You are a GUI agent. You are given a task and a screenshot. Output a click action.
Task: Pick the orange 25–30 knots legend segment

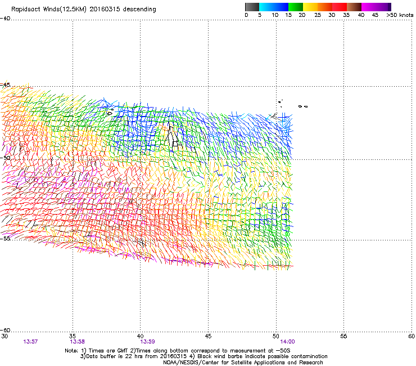[x=325, y=7]
